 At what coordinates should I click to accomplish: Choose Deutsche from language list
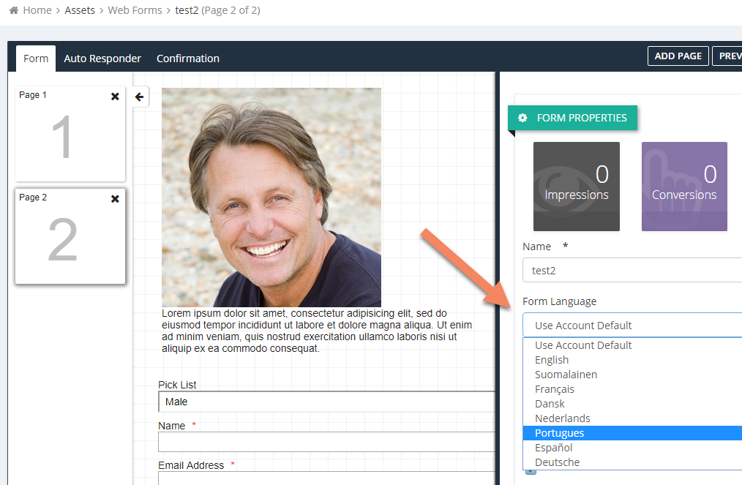coord(632,462)
